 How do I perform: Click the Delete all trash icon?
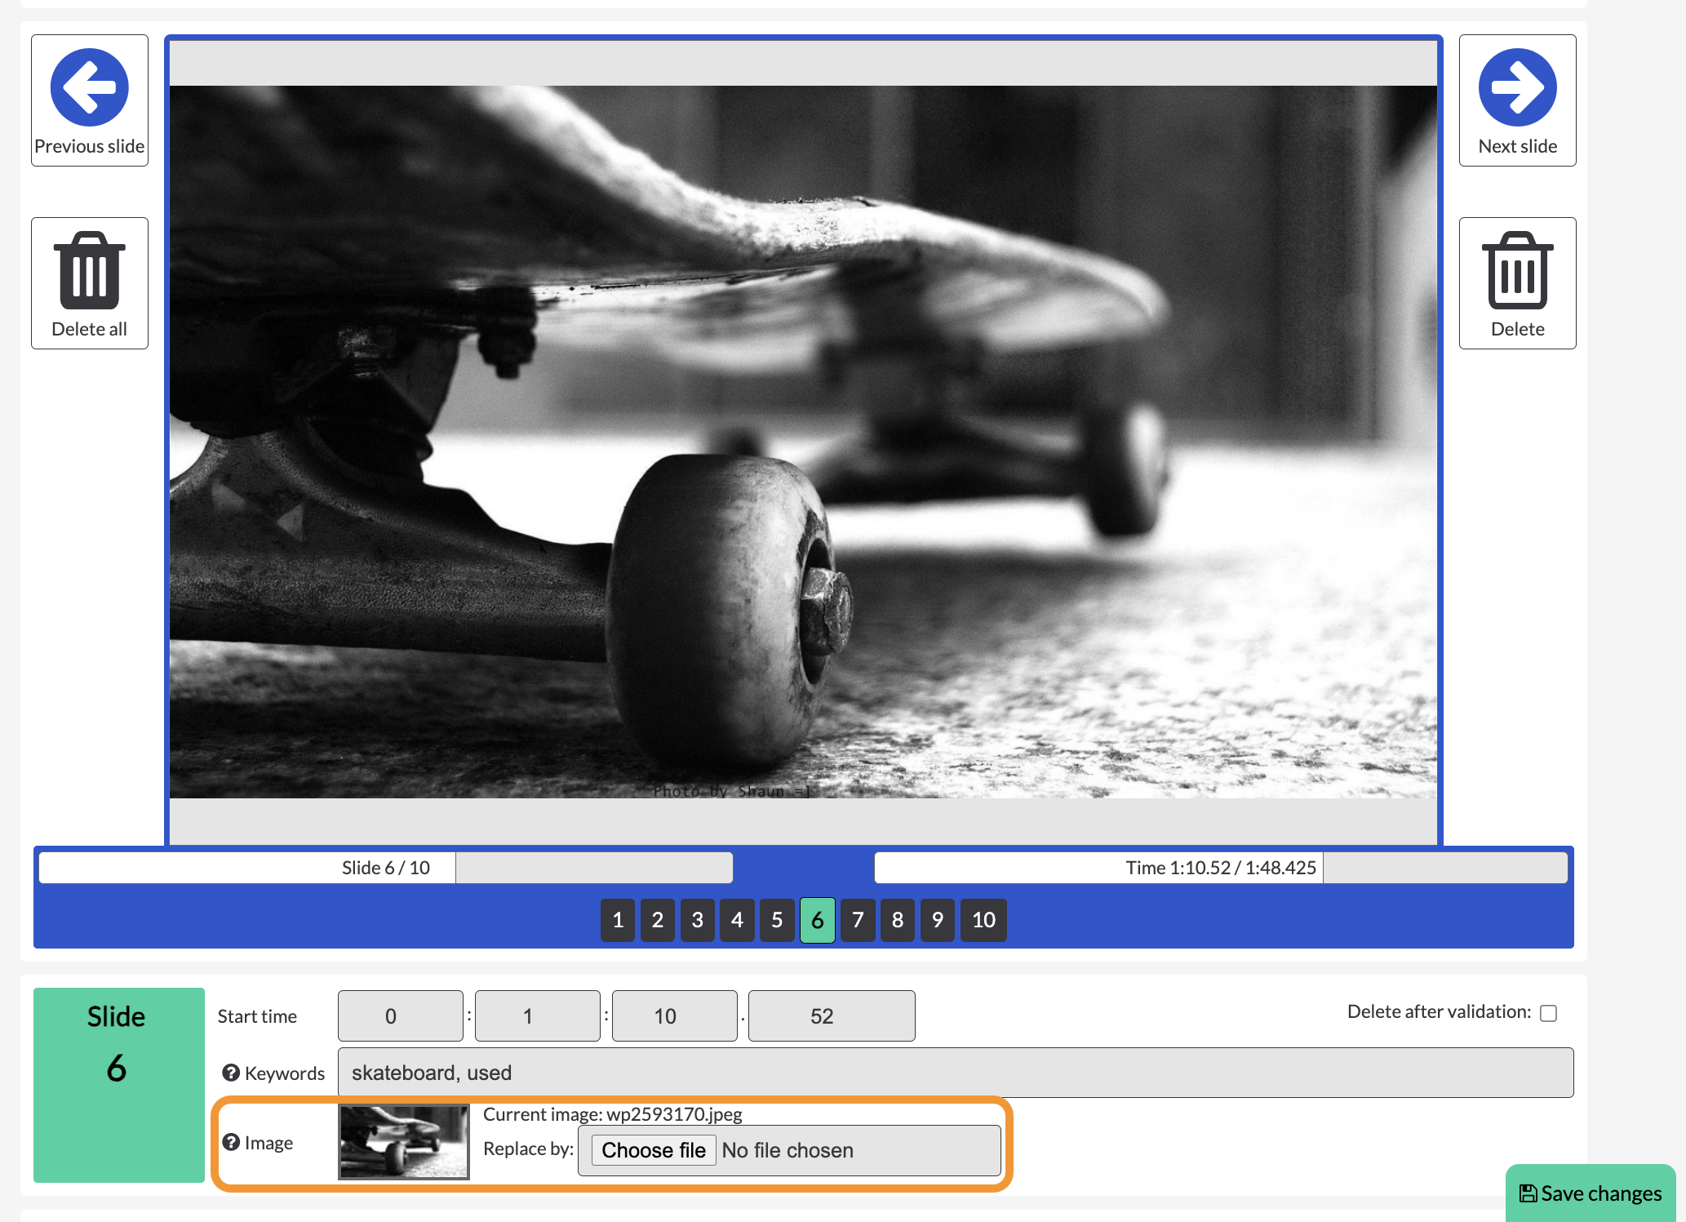point(90,271)
